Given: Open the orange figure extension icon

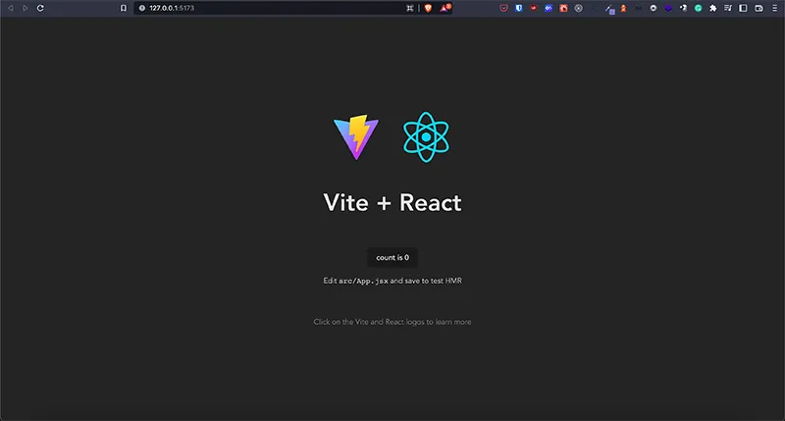Looking at the screenshot, I should 623,8.
